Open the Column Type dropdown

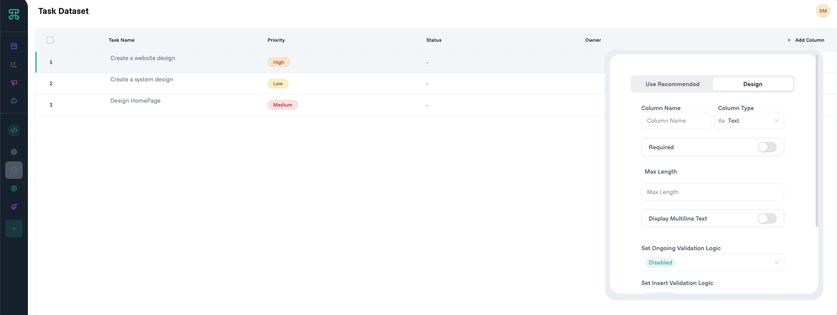[x=749, y=121]
